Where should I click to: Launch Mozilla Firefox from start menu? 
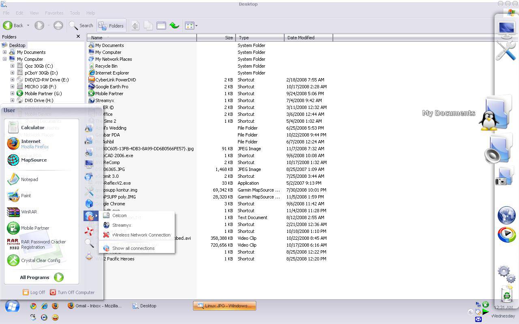point(28,144)
